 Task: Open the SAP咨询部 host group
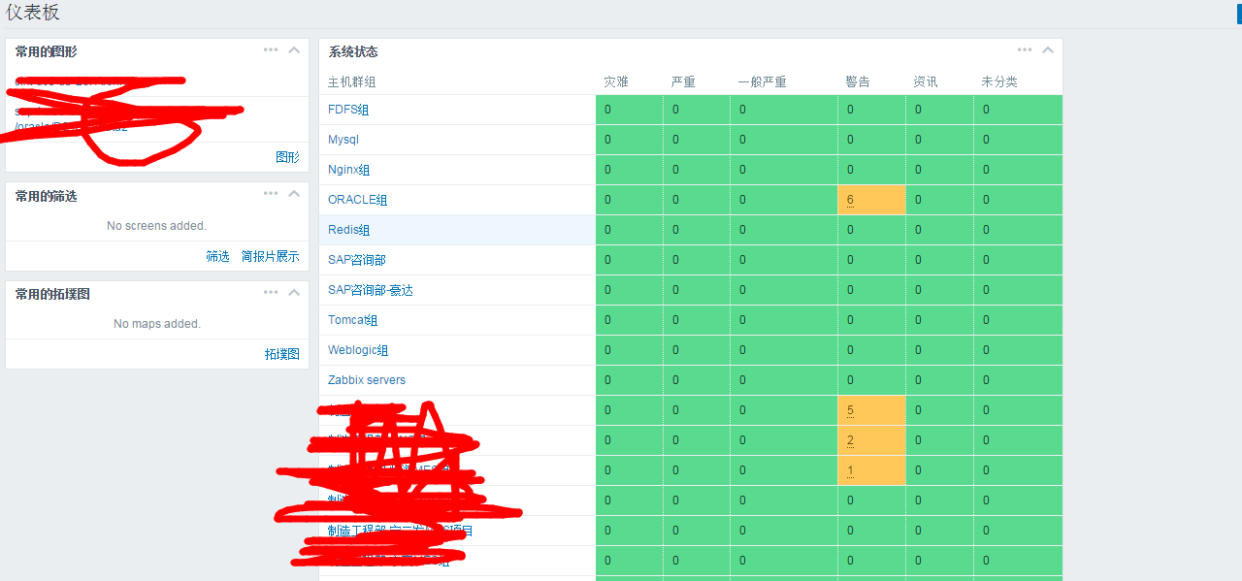coord(357,260)
